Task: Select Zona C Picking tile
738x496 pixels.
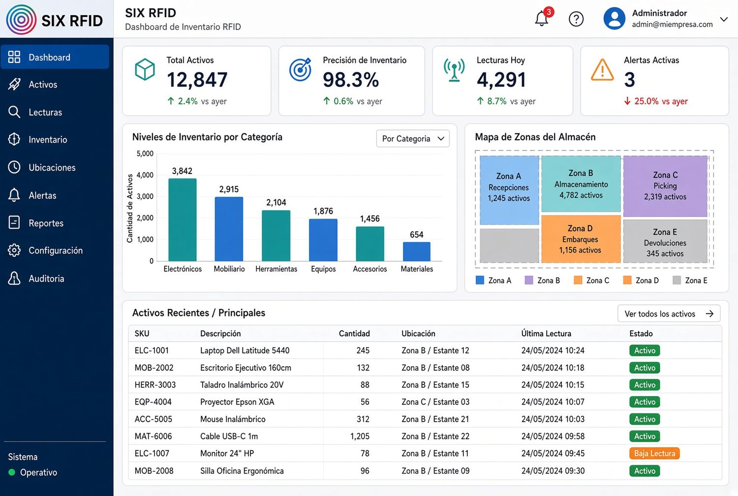Action: click(x=665, y=186)
